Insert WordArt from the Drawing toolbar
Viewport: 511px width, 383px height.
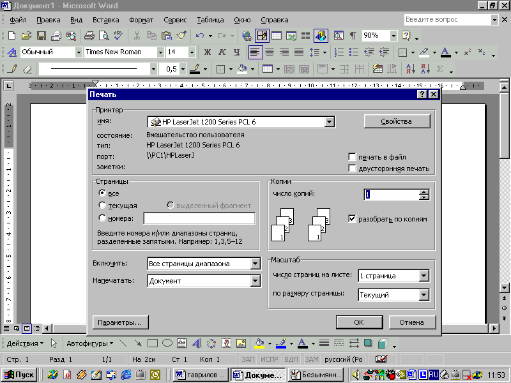point(197,343)
